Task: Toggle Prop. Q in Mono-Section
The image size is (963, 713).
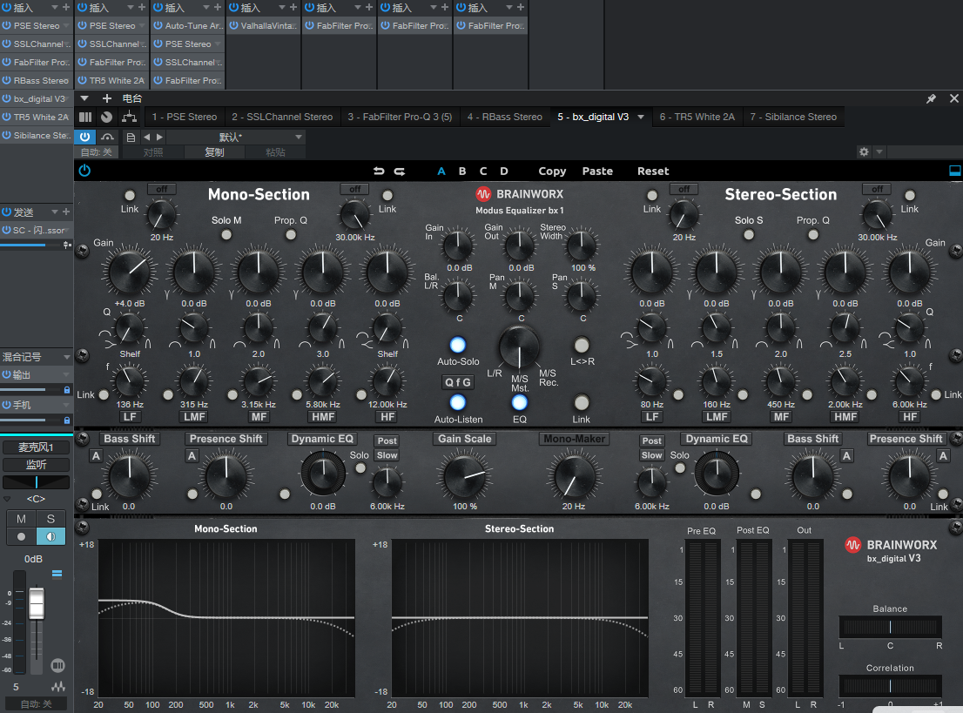Action: [x=291, y=234]
